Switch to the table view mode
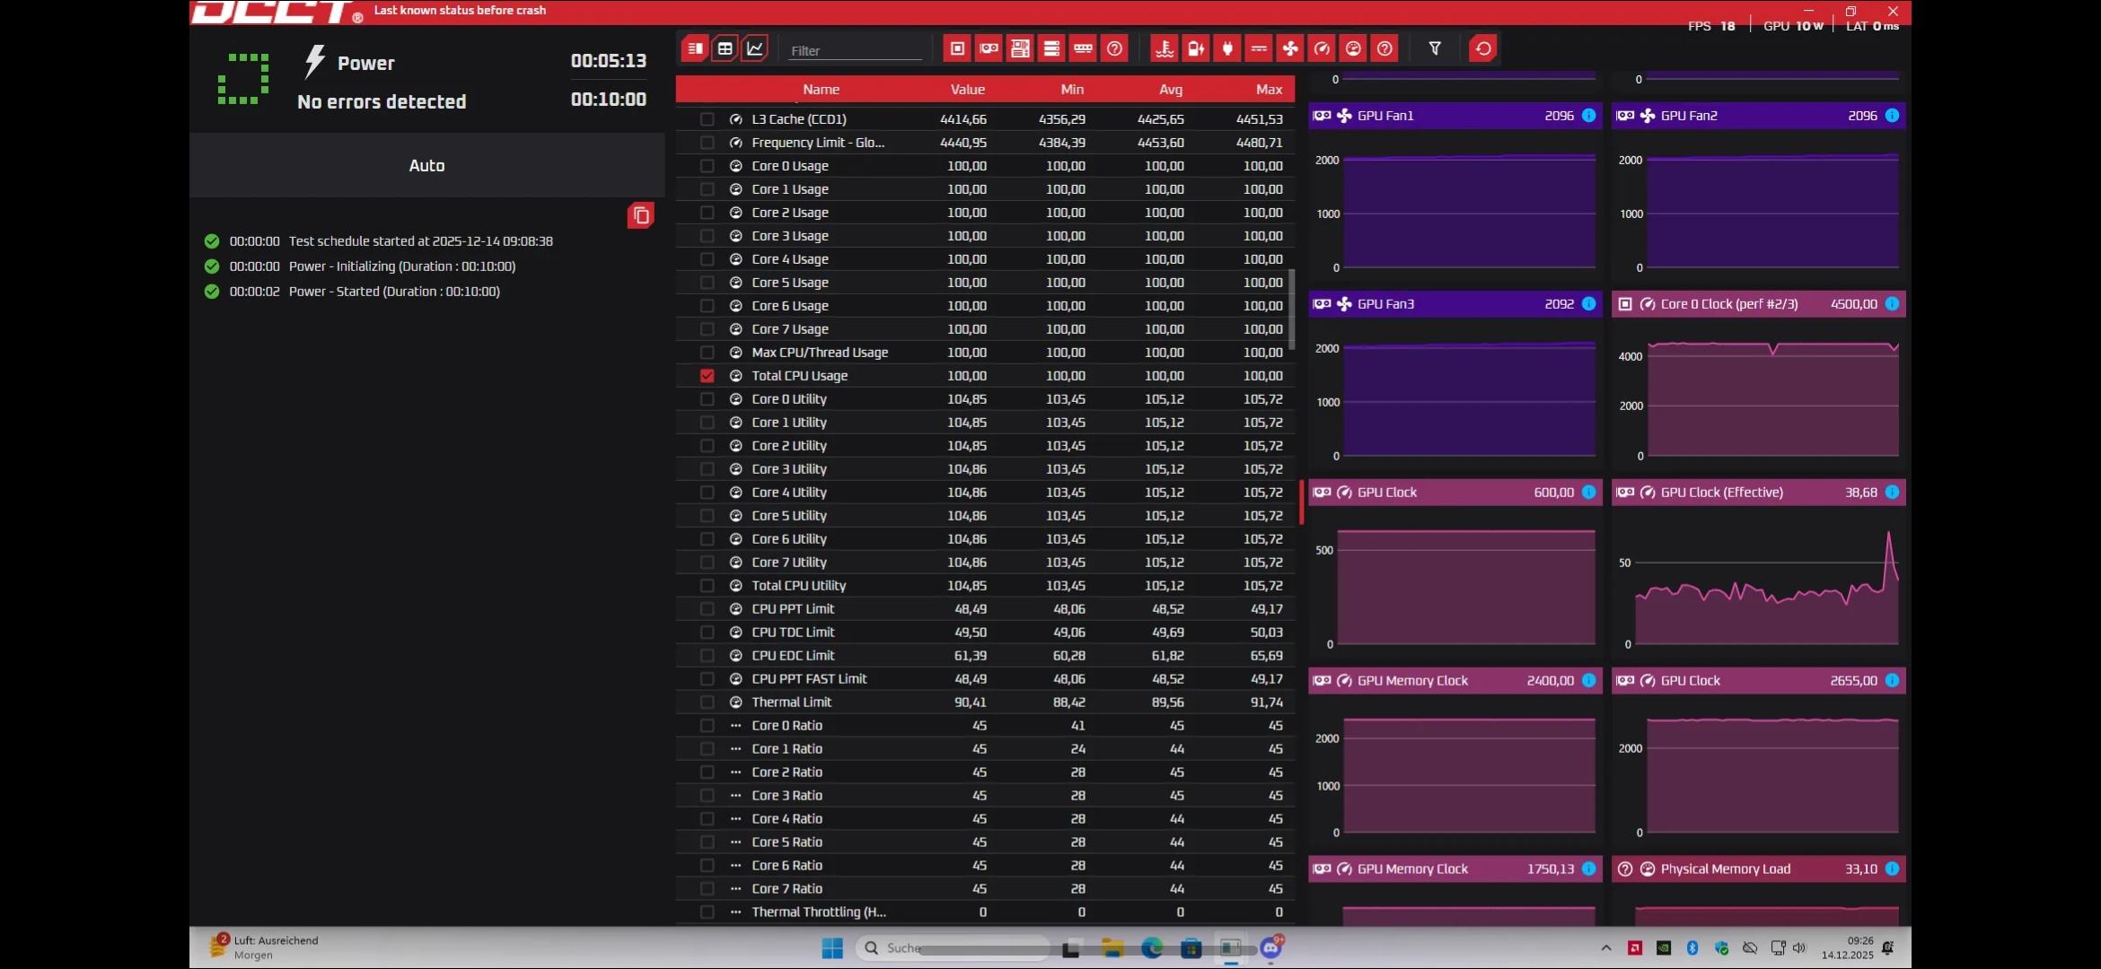 pyautogui.click(x=725, y=48)
